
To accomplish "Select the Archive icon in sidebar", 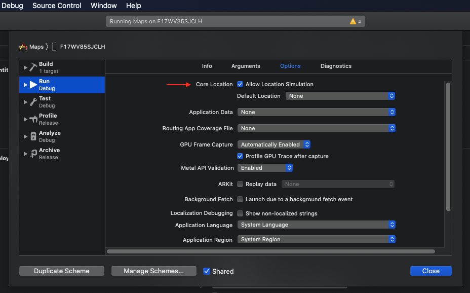I will click(33, 154).
